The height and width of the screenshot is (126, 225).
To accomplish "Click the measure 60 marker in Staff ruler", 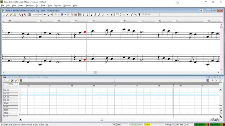I will pyautogui.click(x=94, y=21).
